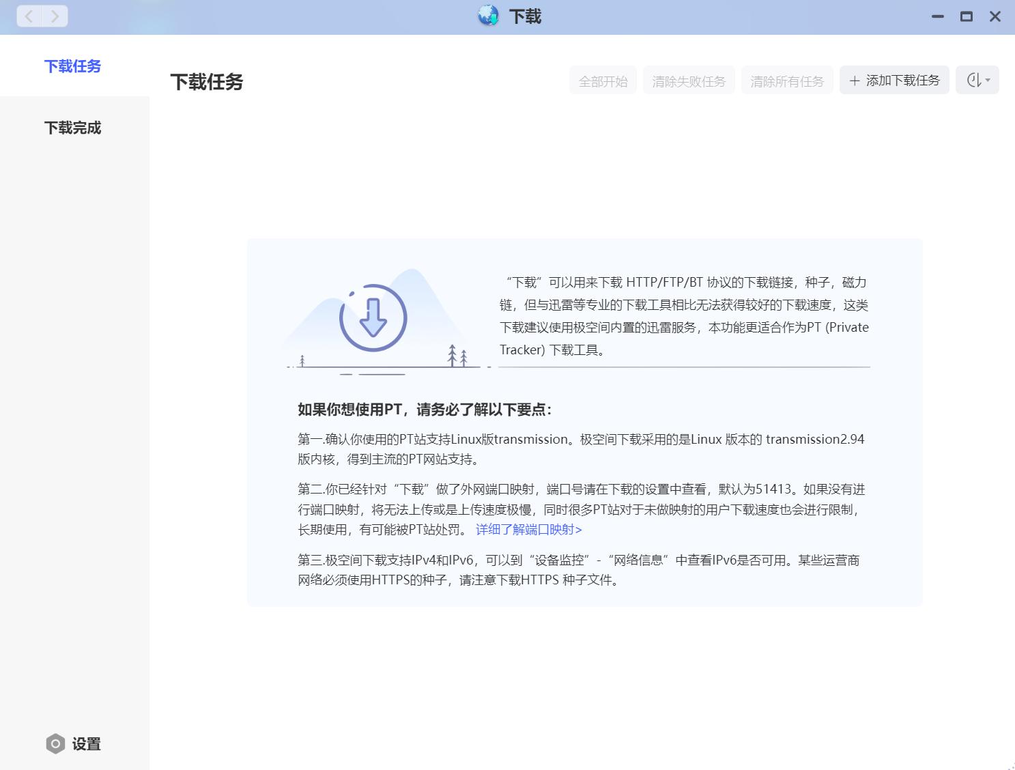Click the 全部开始 button
This screenshot has height=770, width=1015.
coord(603,81)
